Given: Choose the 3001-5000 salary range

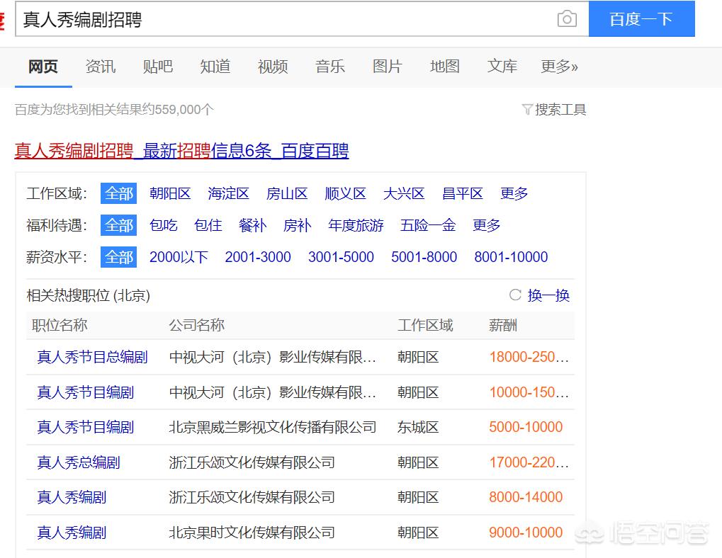Looking at the screenshot, I should (341, 256).
